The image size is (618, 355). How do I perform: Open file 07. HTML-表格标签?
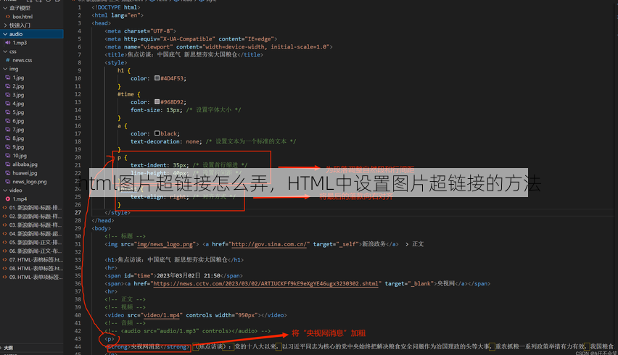[36, 259]
